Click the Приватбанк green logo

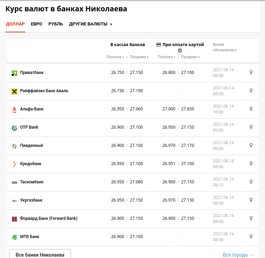(x=14, y=73)
